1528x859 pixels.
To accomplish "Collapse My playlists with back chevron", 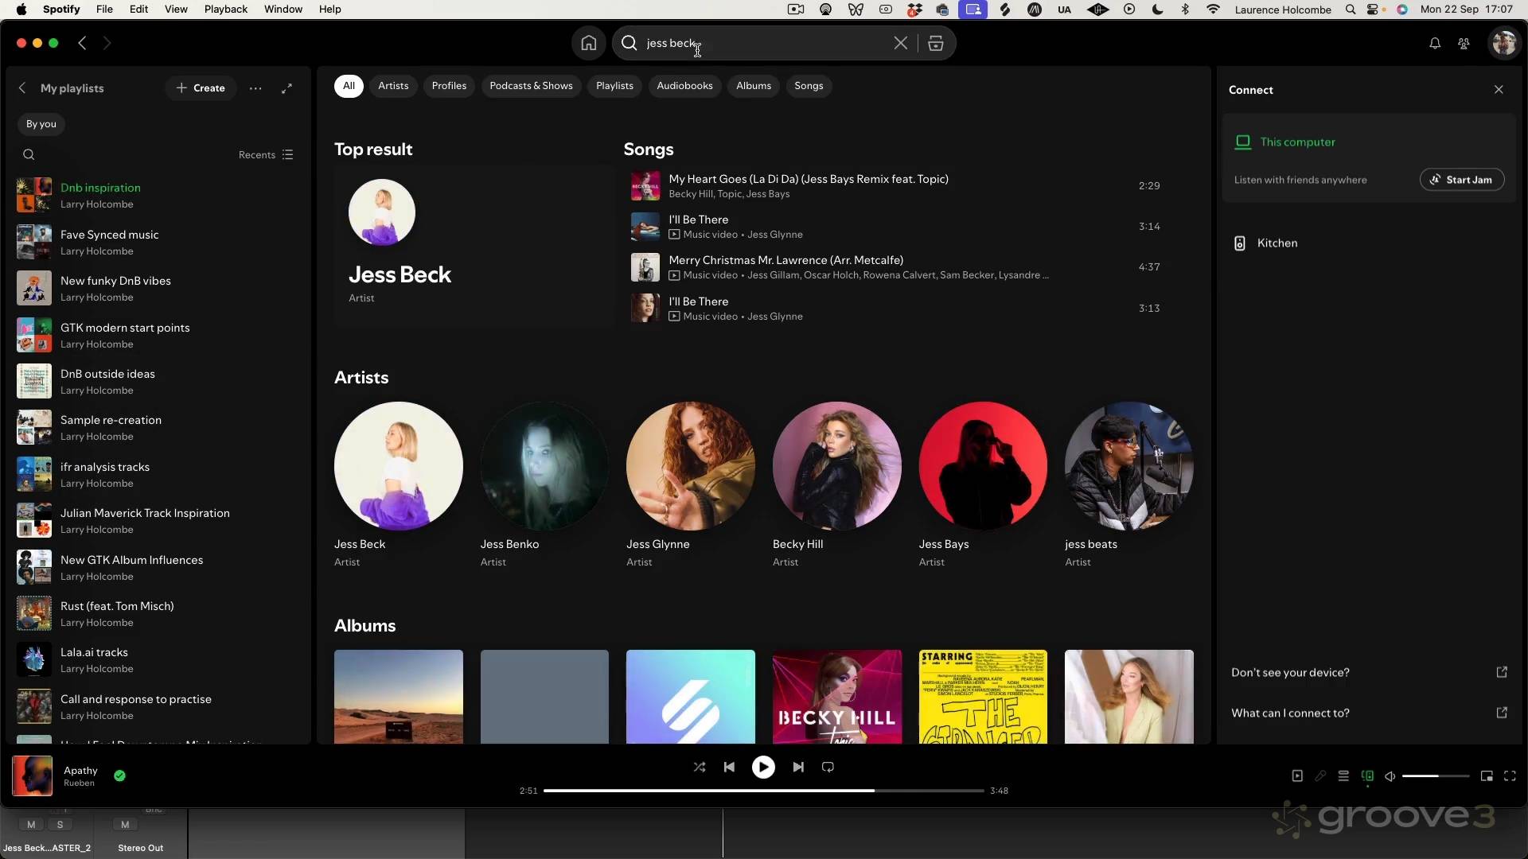I will click(22, 88).
